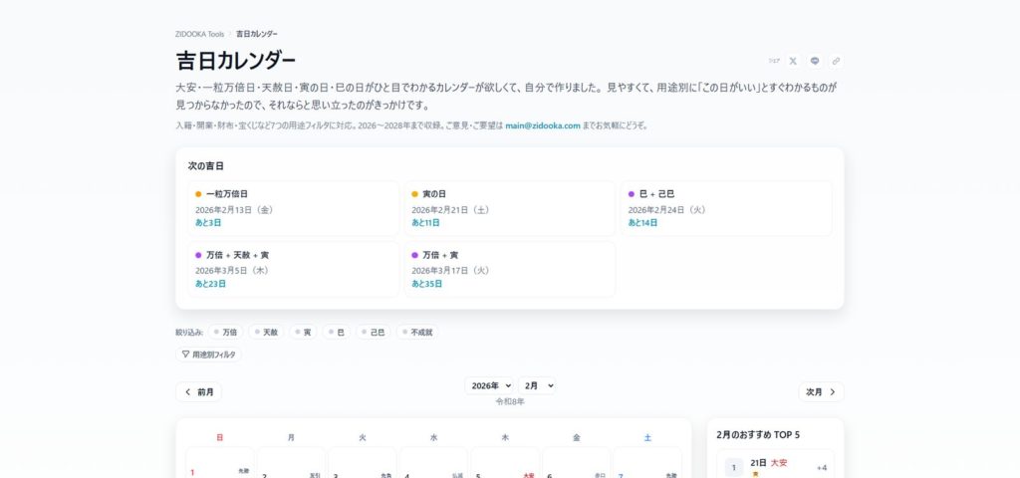Share the page on X
This screenshot has height=478, width=1020.
793,61
